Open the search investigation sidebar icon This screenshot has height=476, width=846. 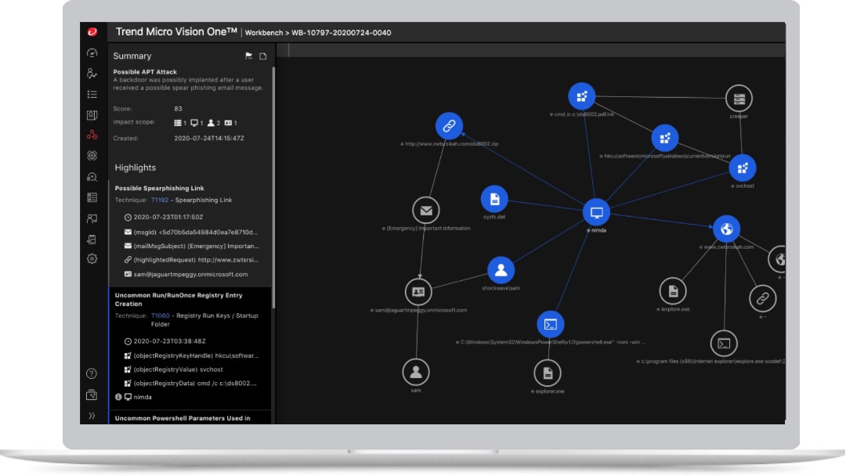click(92, 177)
